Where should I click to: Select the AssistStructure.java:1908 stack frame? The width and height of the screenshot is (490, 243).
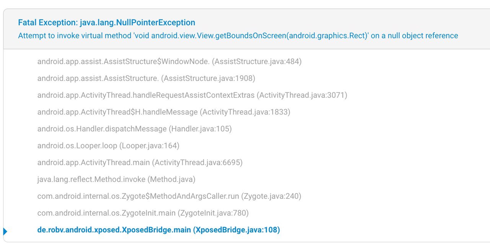pos(146,78)
